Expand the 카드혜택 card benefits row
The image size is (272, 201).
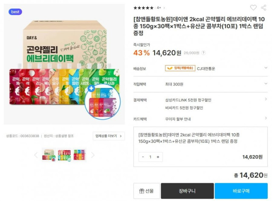(265, 119)
